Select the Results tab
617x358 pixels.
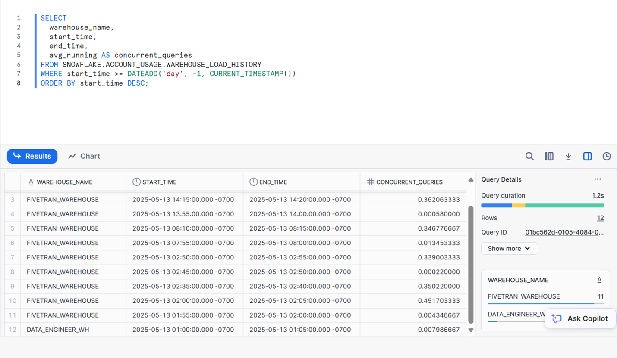pyautogui.click(x=32, y=156)
